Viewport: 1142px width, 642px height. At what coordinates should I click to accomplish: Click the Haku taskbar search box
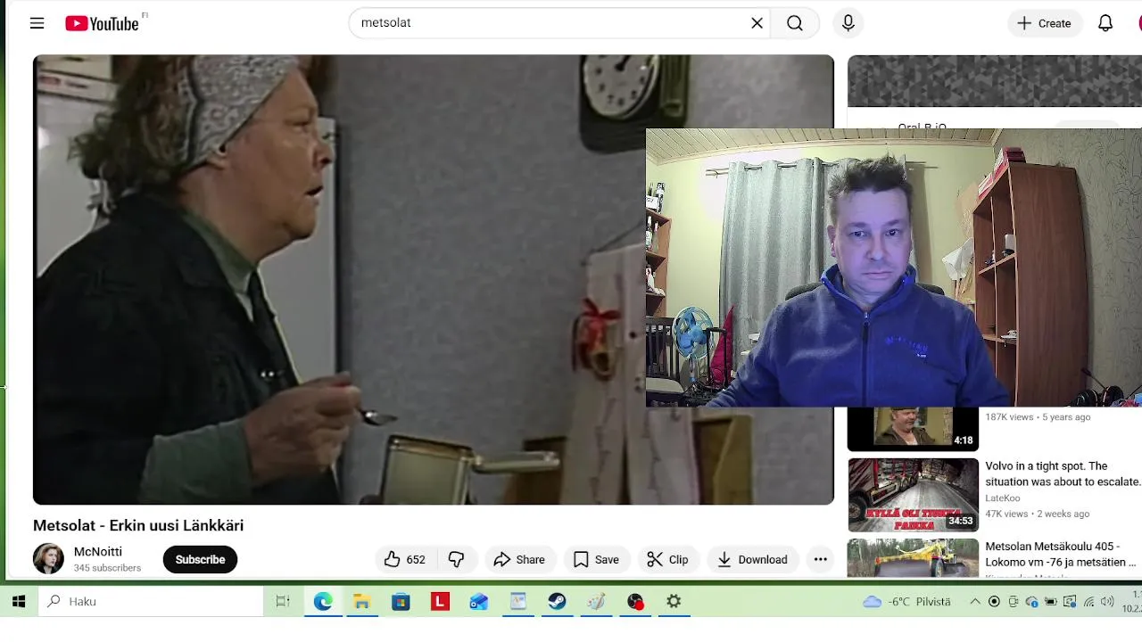coord(151,602)
